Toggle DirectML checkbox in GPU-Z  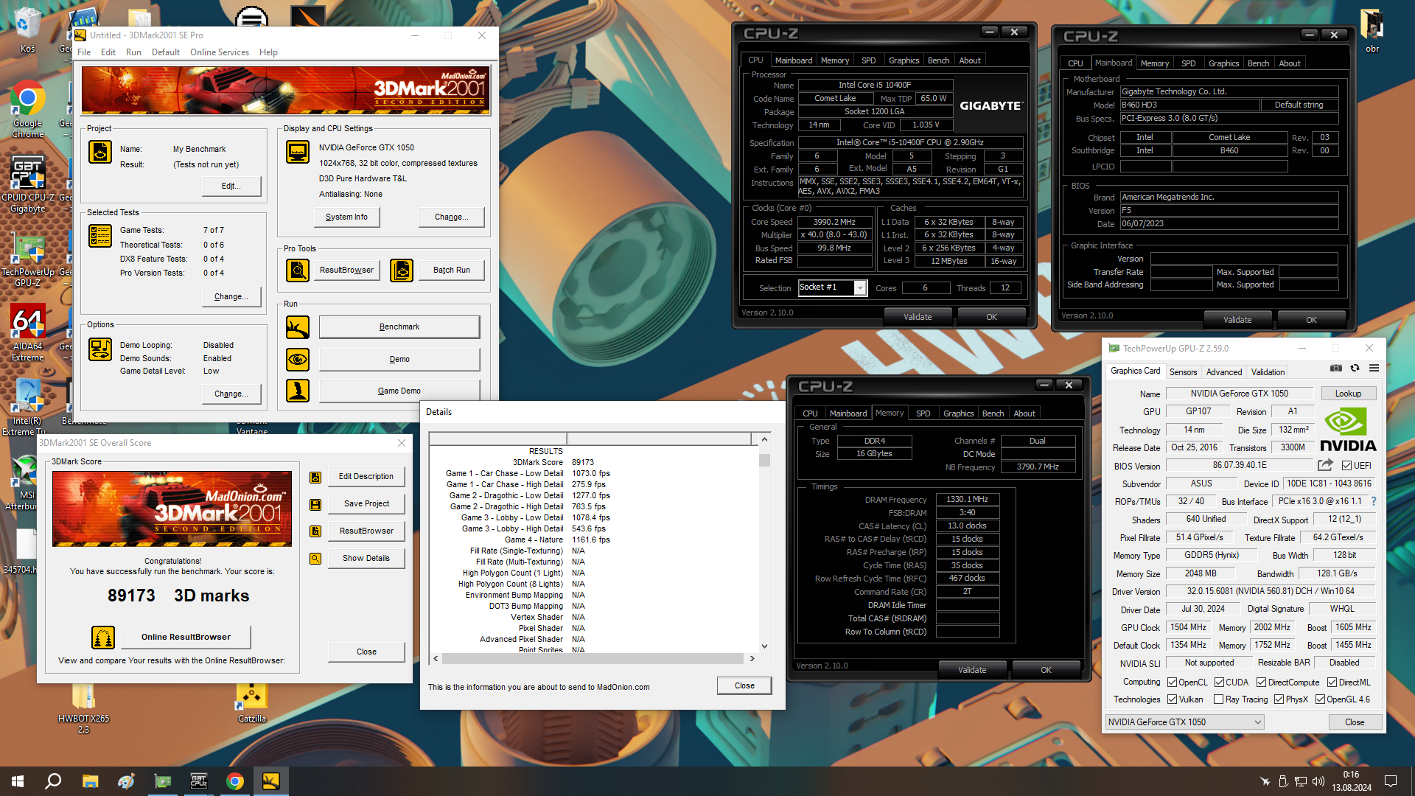1332,682
